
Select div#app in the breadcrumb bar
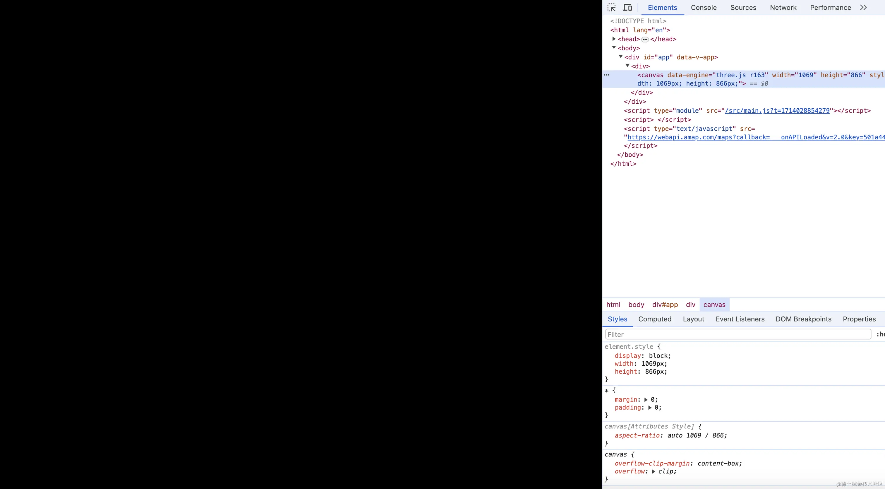(665, 305)
